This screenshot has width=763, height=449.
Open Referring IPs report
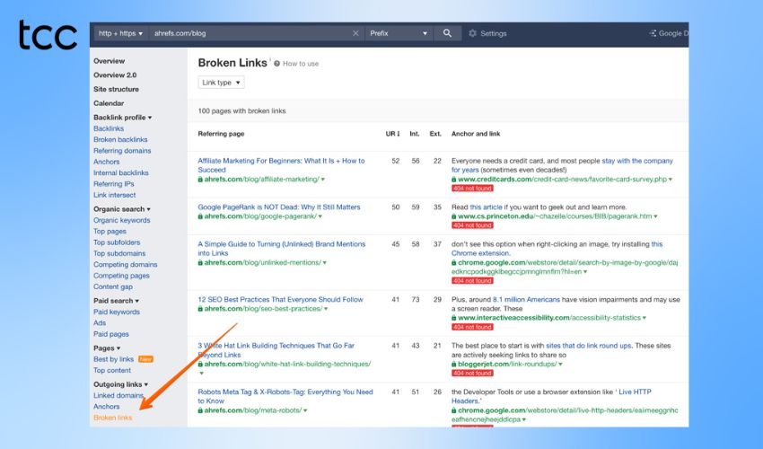pos(113,183)
